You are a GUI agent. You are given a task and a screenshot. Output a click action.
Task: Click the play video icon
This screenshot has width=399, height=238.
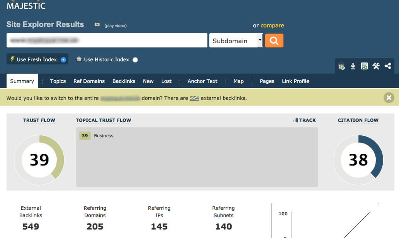(97, 25)
